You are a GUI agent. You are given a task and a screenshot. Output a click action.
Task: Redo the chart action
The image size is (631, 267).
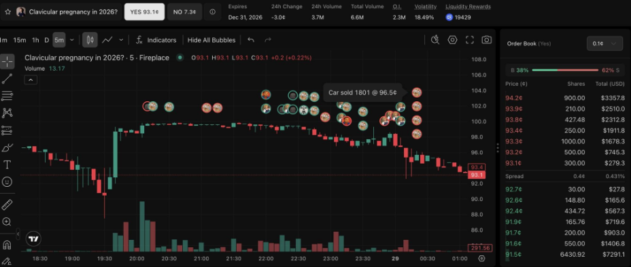pos(268,40)
